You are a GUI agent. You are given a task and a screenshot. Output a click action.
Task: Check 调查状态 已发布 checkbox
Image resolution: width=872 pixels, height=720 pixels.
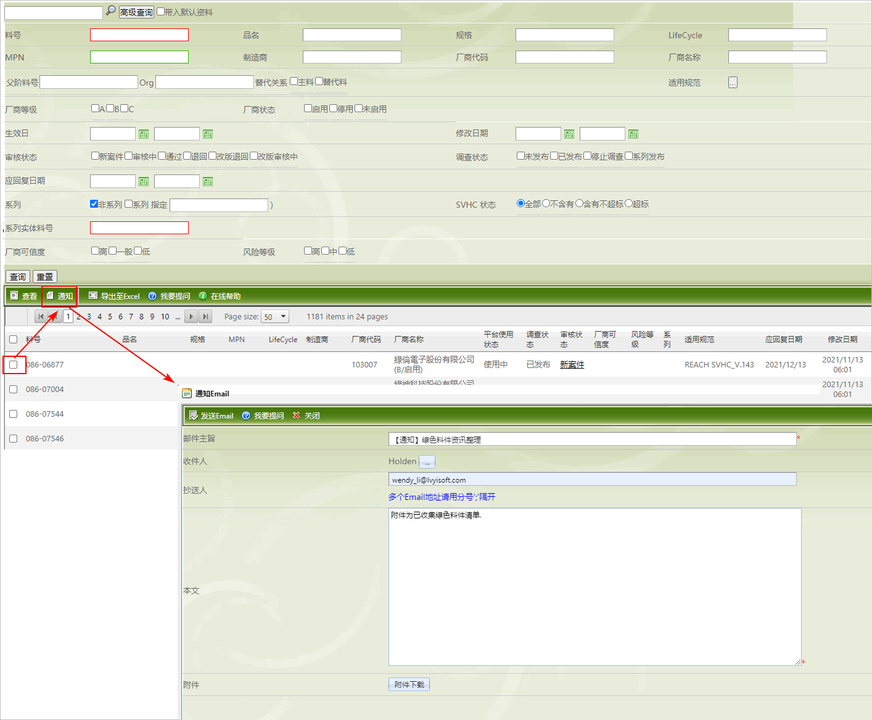(x=554, y=155)
